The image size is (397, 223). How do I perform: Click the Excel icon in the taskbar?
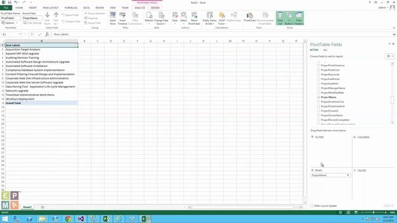pyautogui.click(x=145, y=219)
